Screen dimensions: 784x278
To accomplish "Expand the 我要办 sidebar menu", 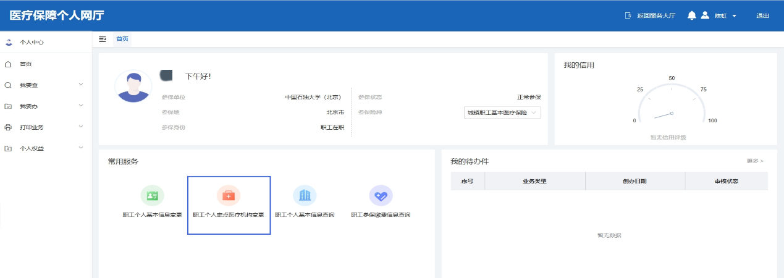I will [43, 106].
